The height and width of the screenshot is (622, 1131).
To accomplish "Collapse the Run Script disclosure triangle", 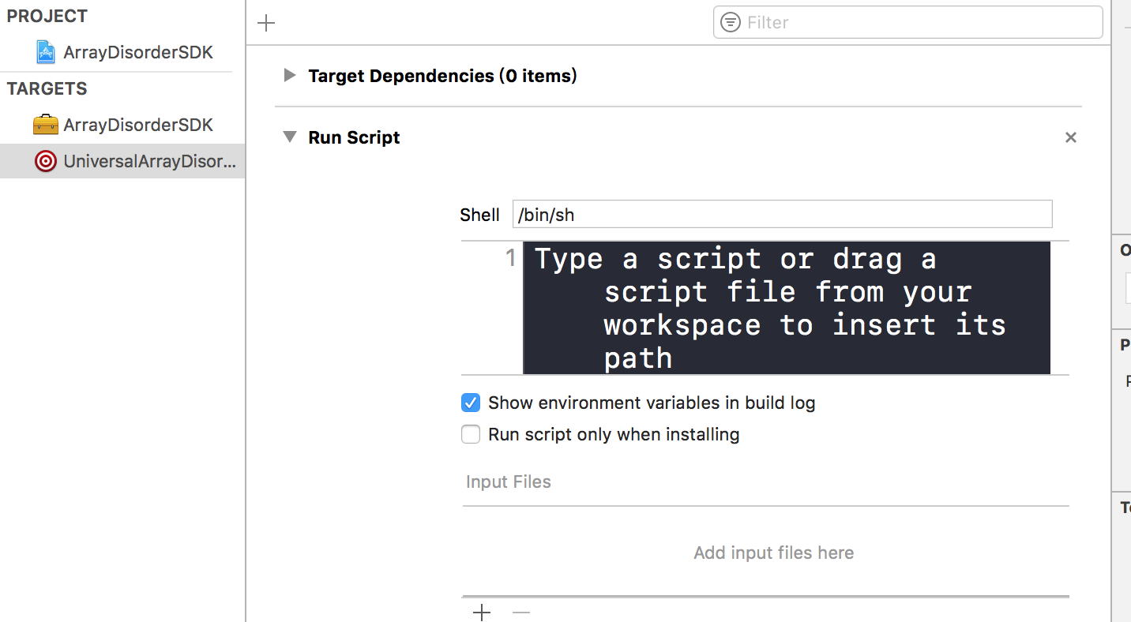I will [290, 137].
